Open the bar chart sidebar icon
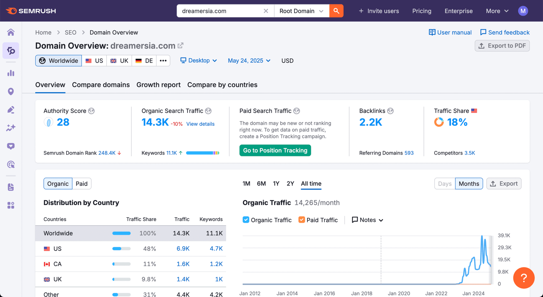The image size is (543, 297). (11, 73)
